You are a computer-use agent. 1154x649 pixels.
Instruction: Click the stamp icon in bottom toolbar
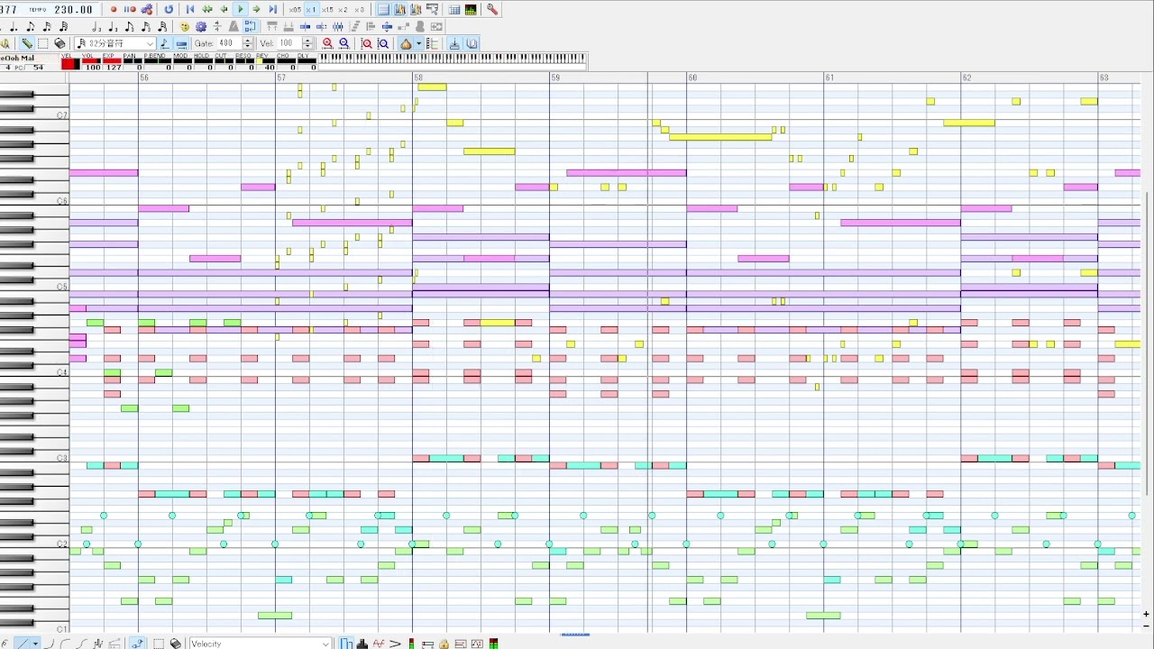362,644
